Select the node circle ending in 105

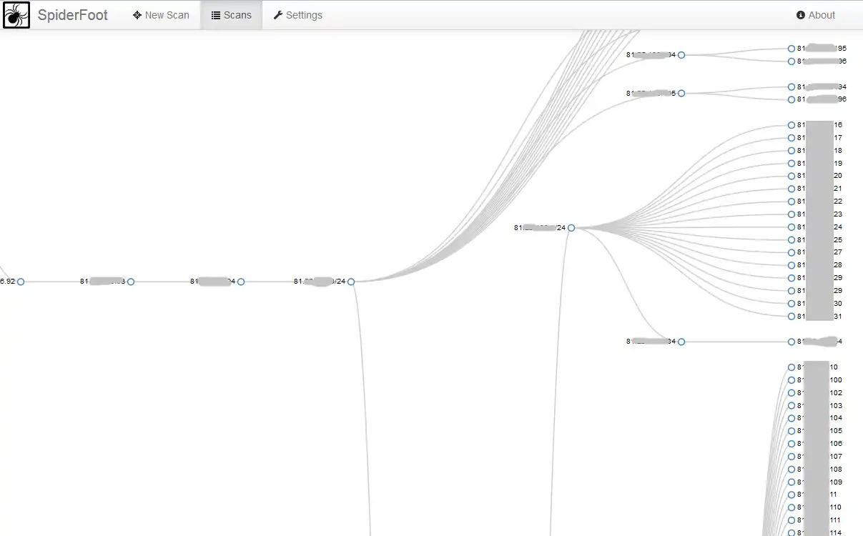tap(792, 431)
